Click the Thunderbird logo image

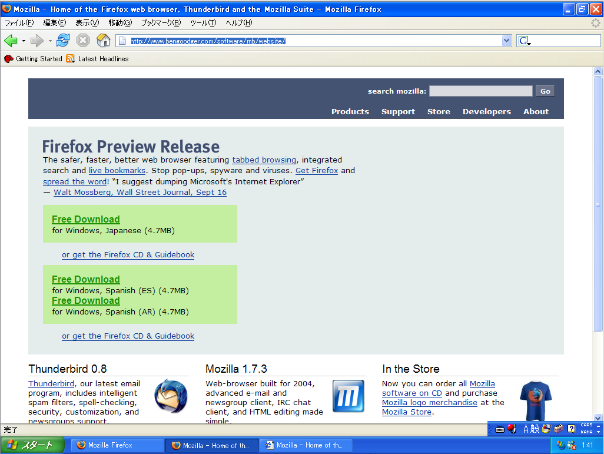click(x=171, y=396)
